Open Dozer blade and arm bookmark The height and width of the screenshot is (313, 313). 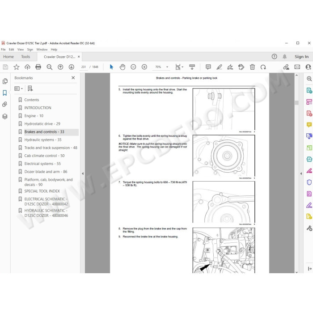pos(46,172)
